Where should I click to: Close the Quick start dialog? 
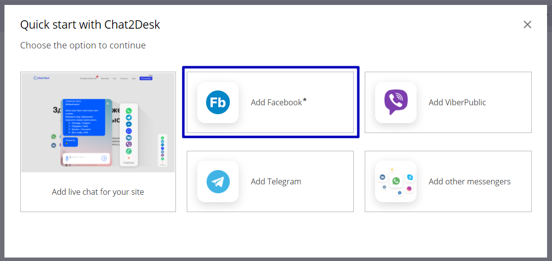pyautogui.click(x=527, y=24)
